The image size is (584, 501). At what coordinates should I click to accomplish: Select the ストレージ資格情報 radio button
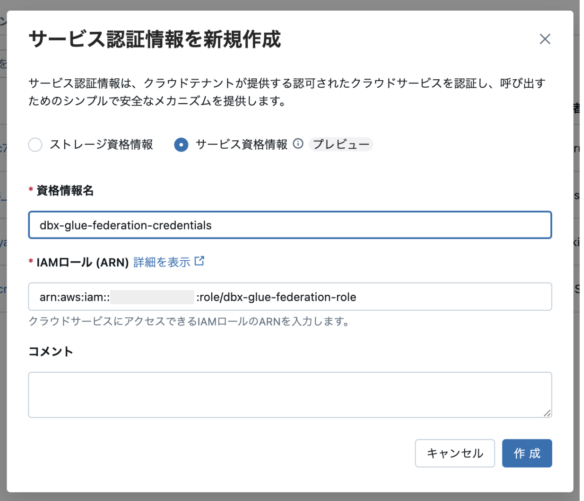tap(35, 145)
